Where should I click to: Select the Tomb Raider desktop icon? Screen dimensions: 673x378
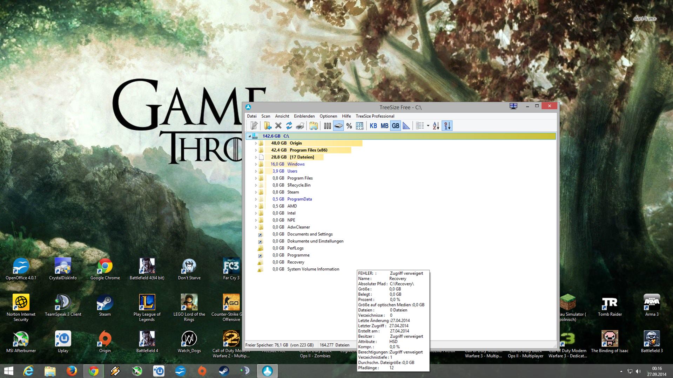[x=610, y=305]
